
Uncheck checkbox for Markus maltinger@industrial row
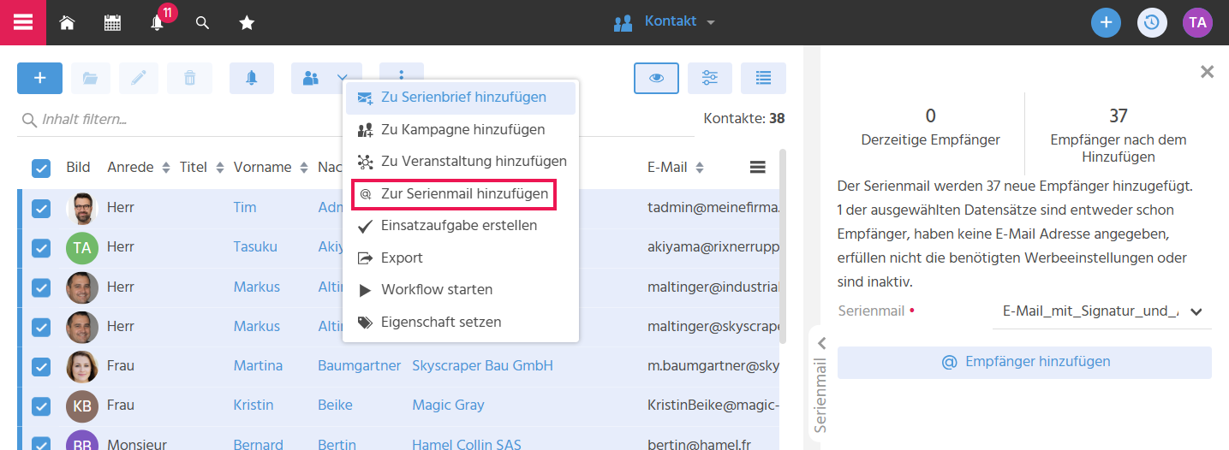(41, 287)
